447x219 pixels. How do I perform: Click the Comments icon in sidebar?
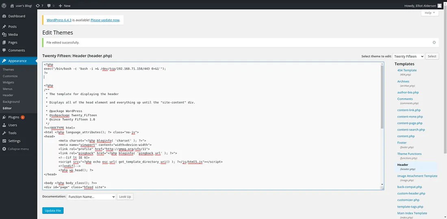[x=4, y=50]
